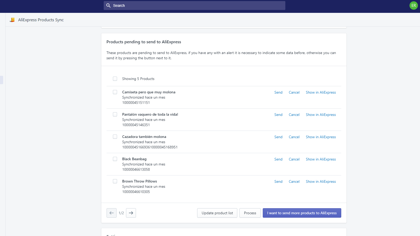Check the Cazadora también molona checkbox
This screenshot has width=420, height=236.
115,137
